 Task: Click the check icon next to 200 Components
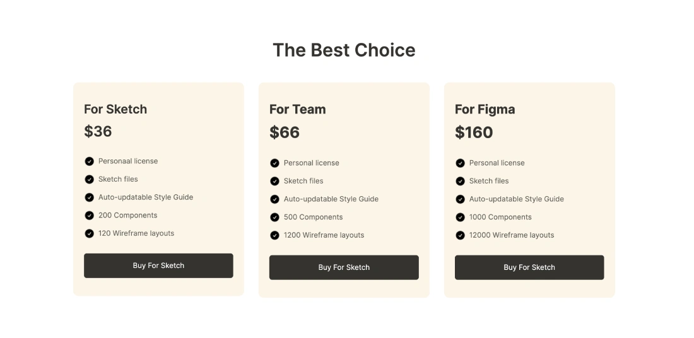tap(89, 216)
